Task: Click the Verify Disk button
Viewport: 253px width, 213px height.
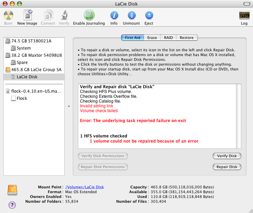Action: 227,156
